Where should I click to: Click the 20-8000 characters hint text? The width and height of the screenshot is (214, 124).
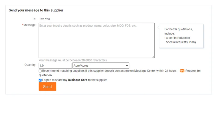(x=73, y=60)
